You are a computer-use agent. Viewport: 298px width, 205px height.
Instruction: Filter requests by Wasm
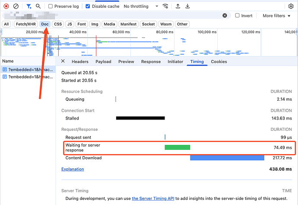(x=166, y=24)
